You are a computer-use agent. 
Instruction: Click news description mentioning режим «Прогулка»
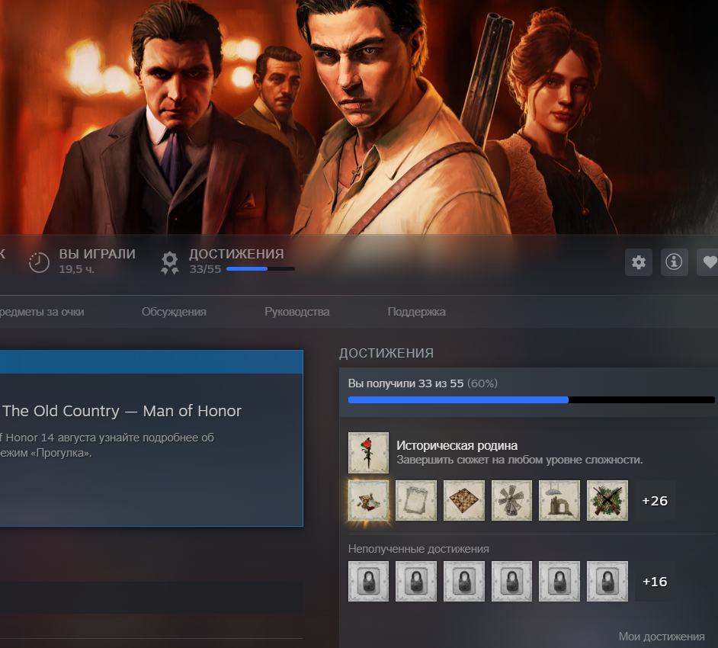pos(107,445)
